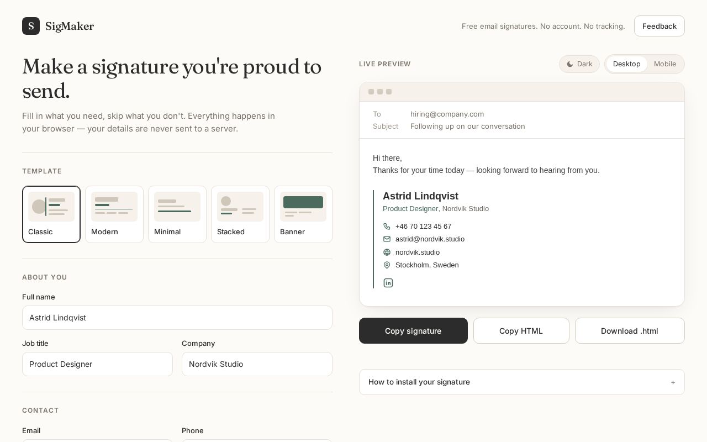Select the Classic template card
Image resolution: width=707 pixels, height=442 pixels.
click(x=51, y=214)
